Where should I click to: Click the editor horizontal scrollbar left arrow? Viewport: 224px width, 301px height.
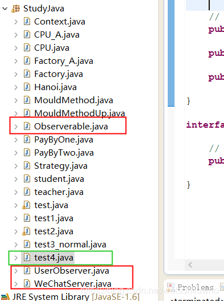click(x=190, y=265)
